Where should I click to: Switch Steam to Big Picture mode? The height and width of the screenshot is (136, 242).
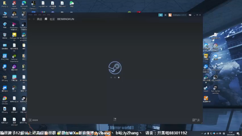tap(190, 15)
